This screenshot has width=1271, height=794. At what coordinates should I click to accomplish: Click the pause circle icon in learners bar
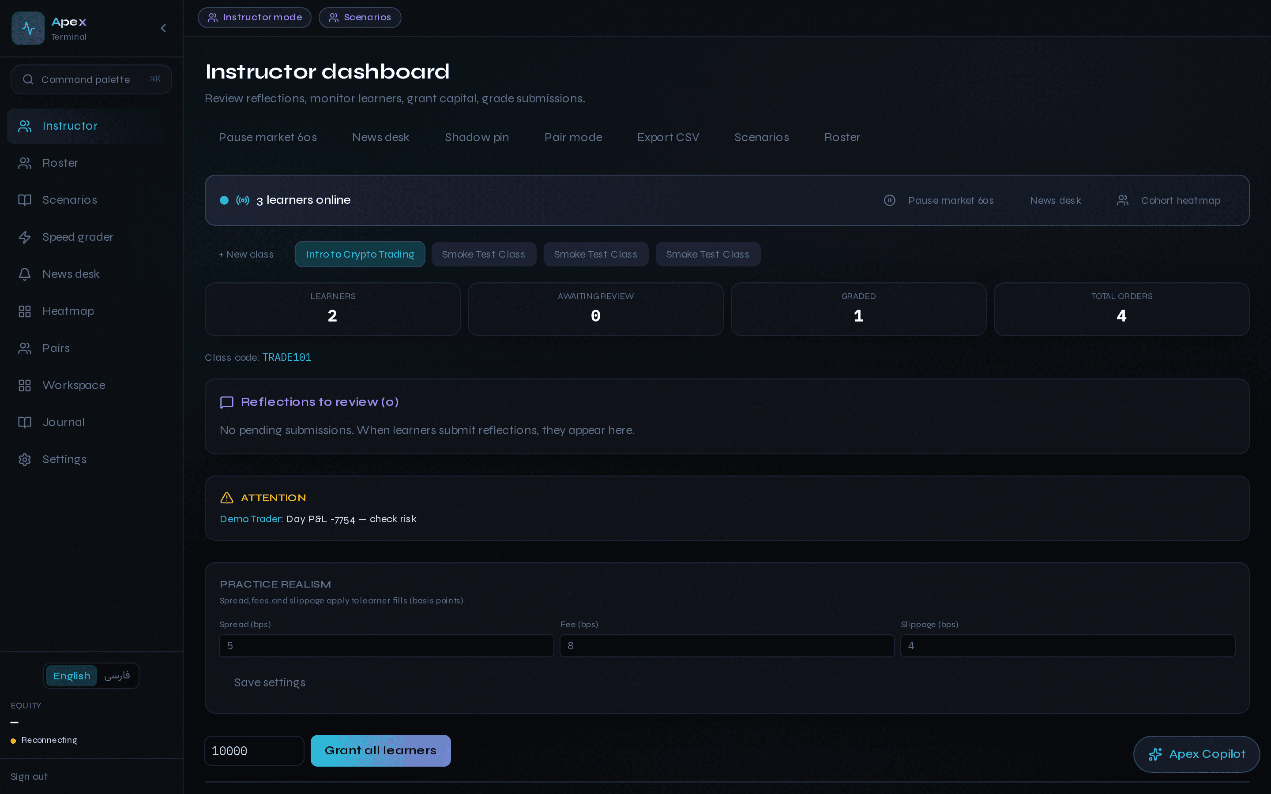point(889,200)
